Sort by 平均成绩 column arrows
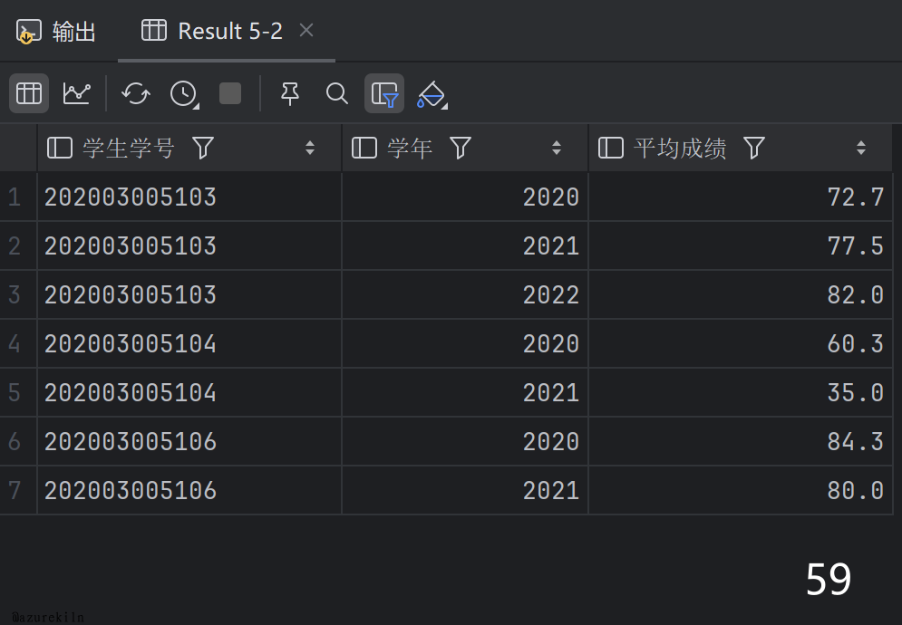 pos(861,148)
